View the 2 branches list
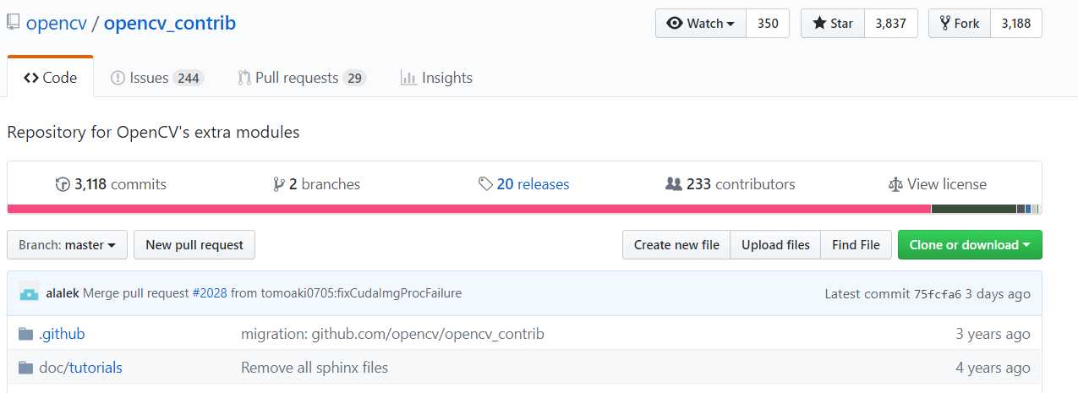 [316, 184]
